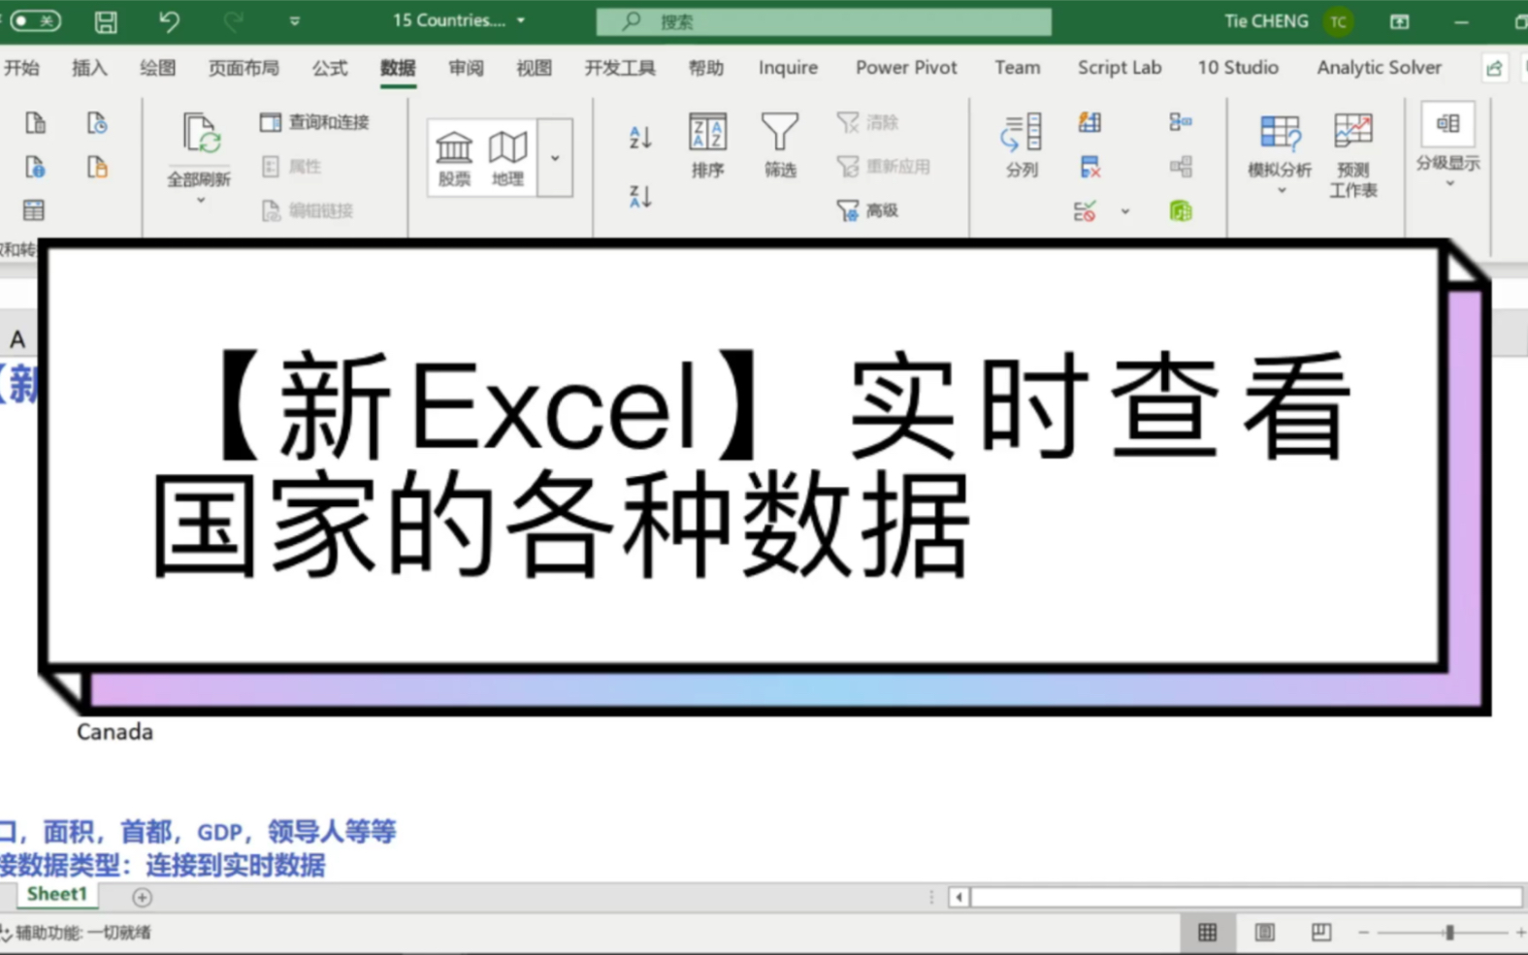Click the Undo arrow icon

(169, 20)
